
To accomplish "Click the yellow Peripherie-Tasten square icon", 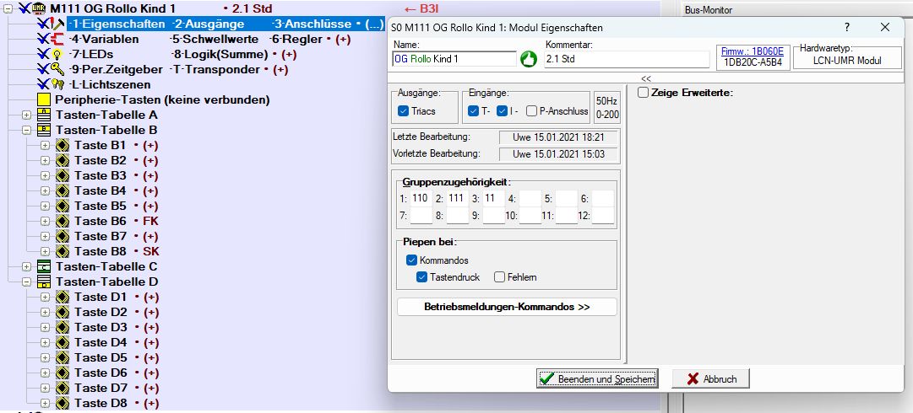I will coord(43,99).
